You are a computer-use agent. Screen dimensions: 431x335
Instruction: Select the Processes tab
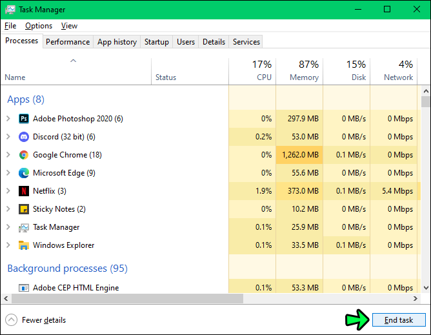(22, 41)
